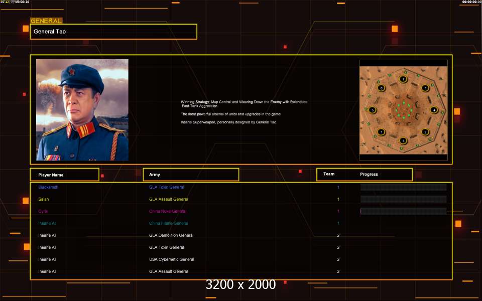Click start position 4 marker on map
The width and height of the screenshot is (482, 301).
click(x=434, y=110)
